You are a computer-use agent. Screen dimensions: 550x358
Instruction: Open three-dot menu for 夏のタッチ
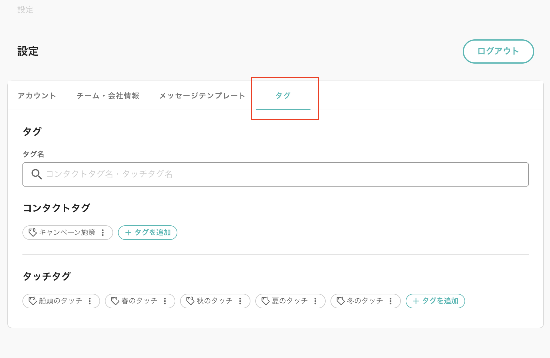(x=315, y=301)
